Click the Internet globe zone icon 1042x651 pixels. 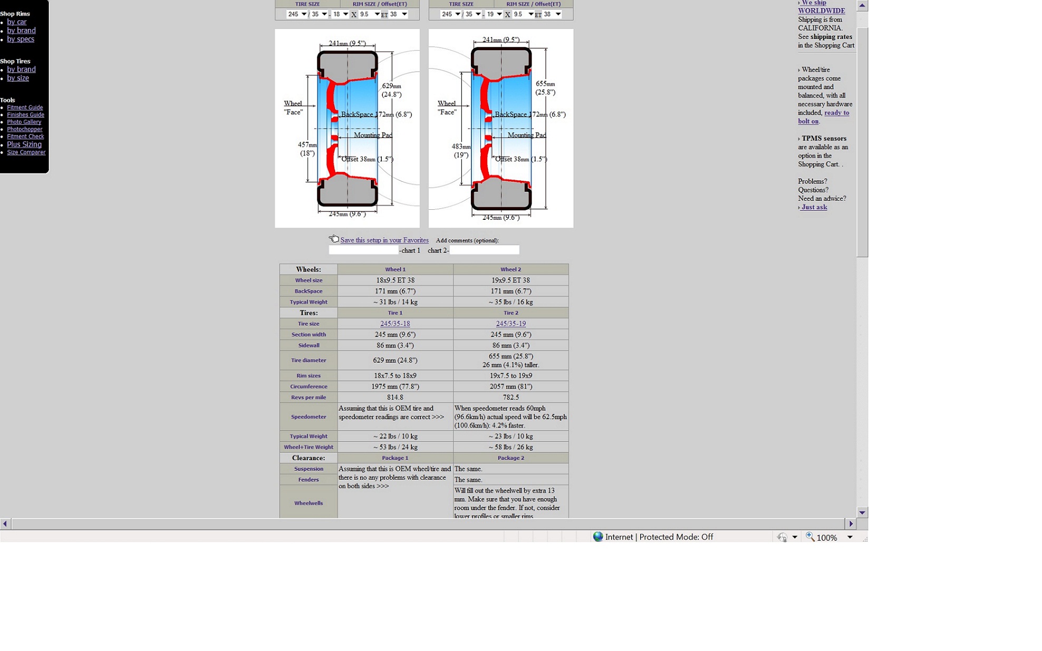[x=597, y=537]
